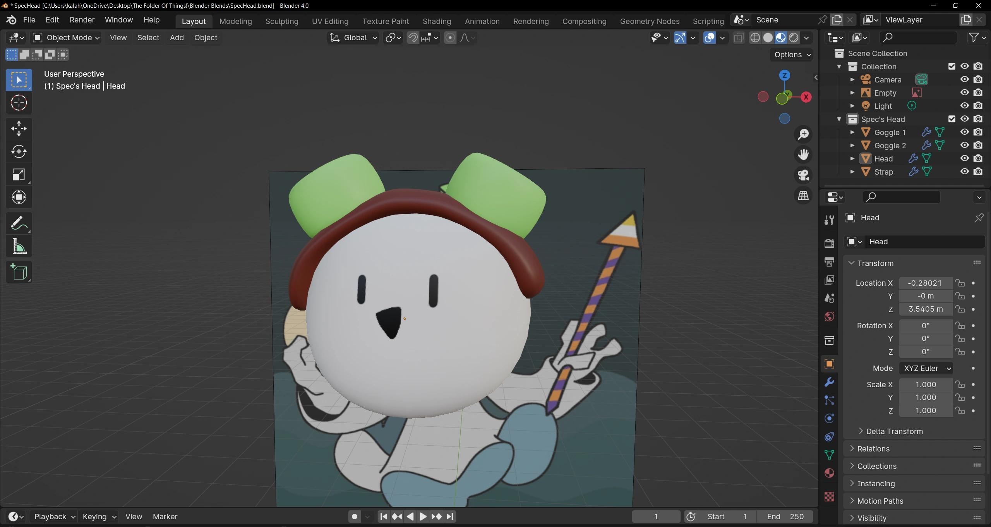Uncheck the Spec's Head collection checkbox
Viewport: 991px width, 527px height.
point(952,119)
